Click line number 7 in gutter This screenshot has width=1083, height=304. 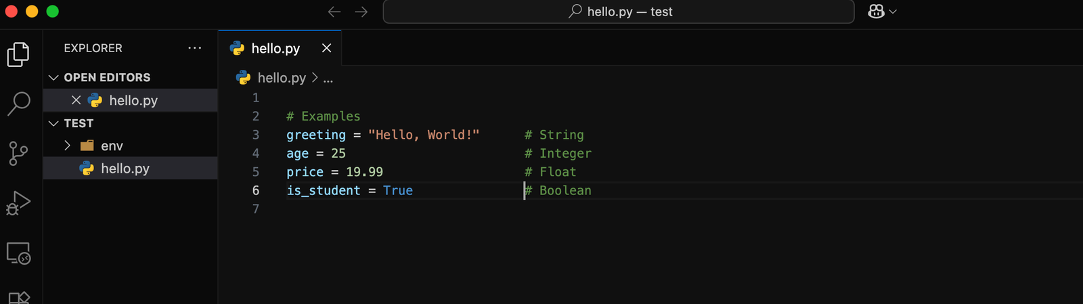tap(256, 209)
